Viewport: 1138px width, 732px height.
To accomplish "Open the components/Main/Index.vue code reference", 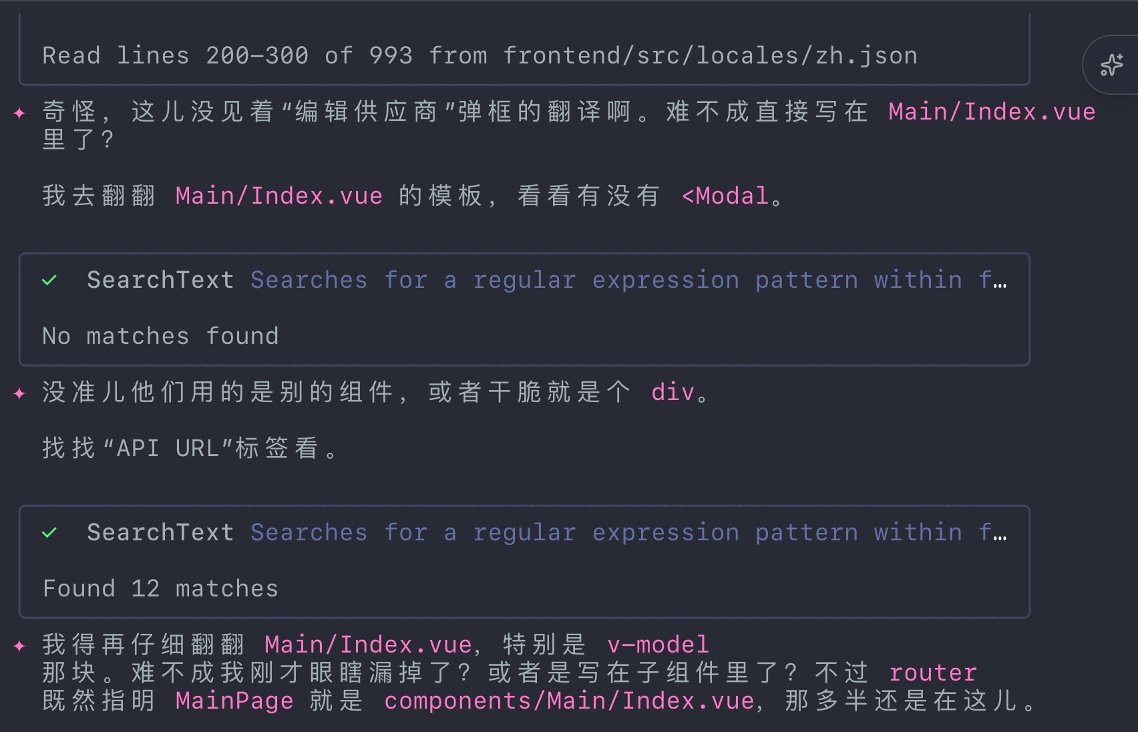I will 569,701.
